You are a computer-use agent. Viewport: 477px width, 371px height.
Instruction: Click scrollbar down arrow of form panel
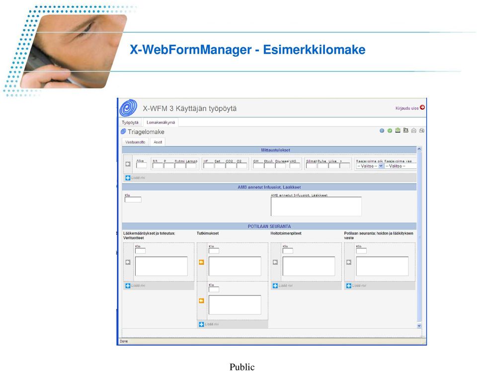click(419, 325)
